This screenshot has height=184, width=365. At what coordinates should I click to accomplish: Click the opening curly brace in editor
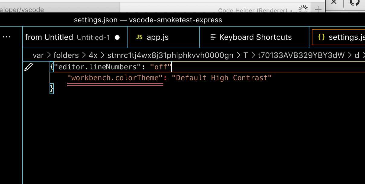pyautogui.click(x=52, y=67)
